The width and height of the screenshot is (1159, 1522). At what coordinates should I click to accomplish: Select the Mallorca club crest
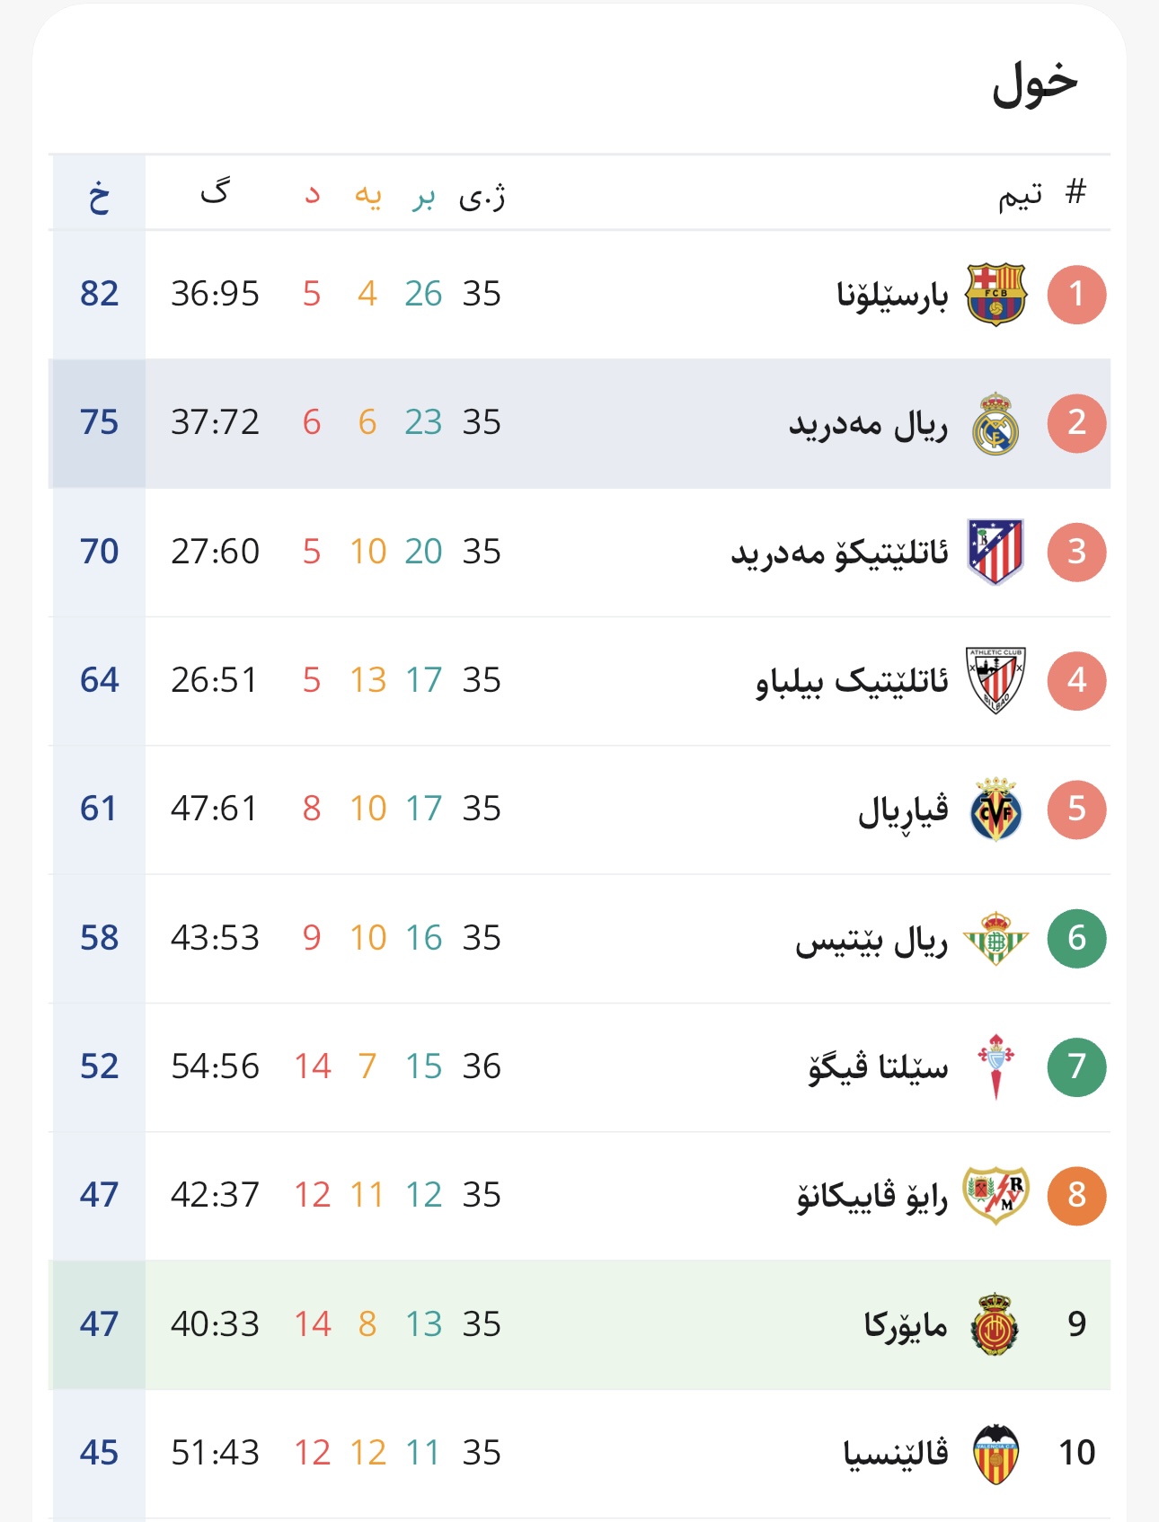tap(995, 1324)
